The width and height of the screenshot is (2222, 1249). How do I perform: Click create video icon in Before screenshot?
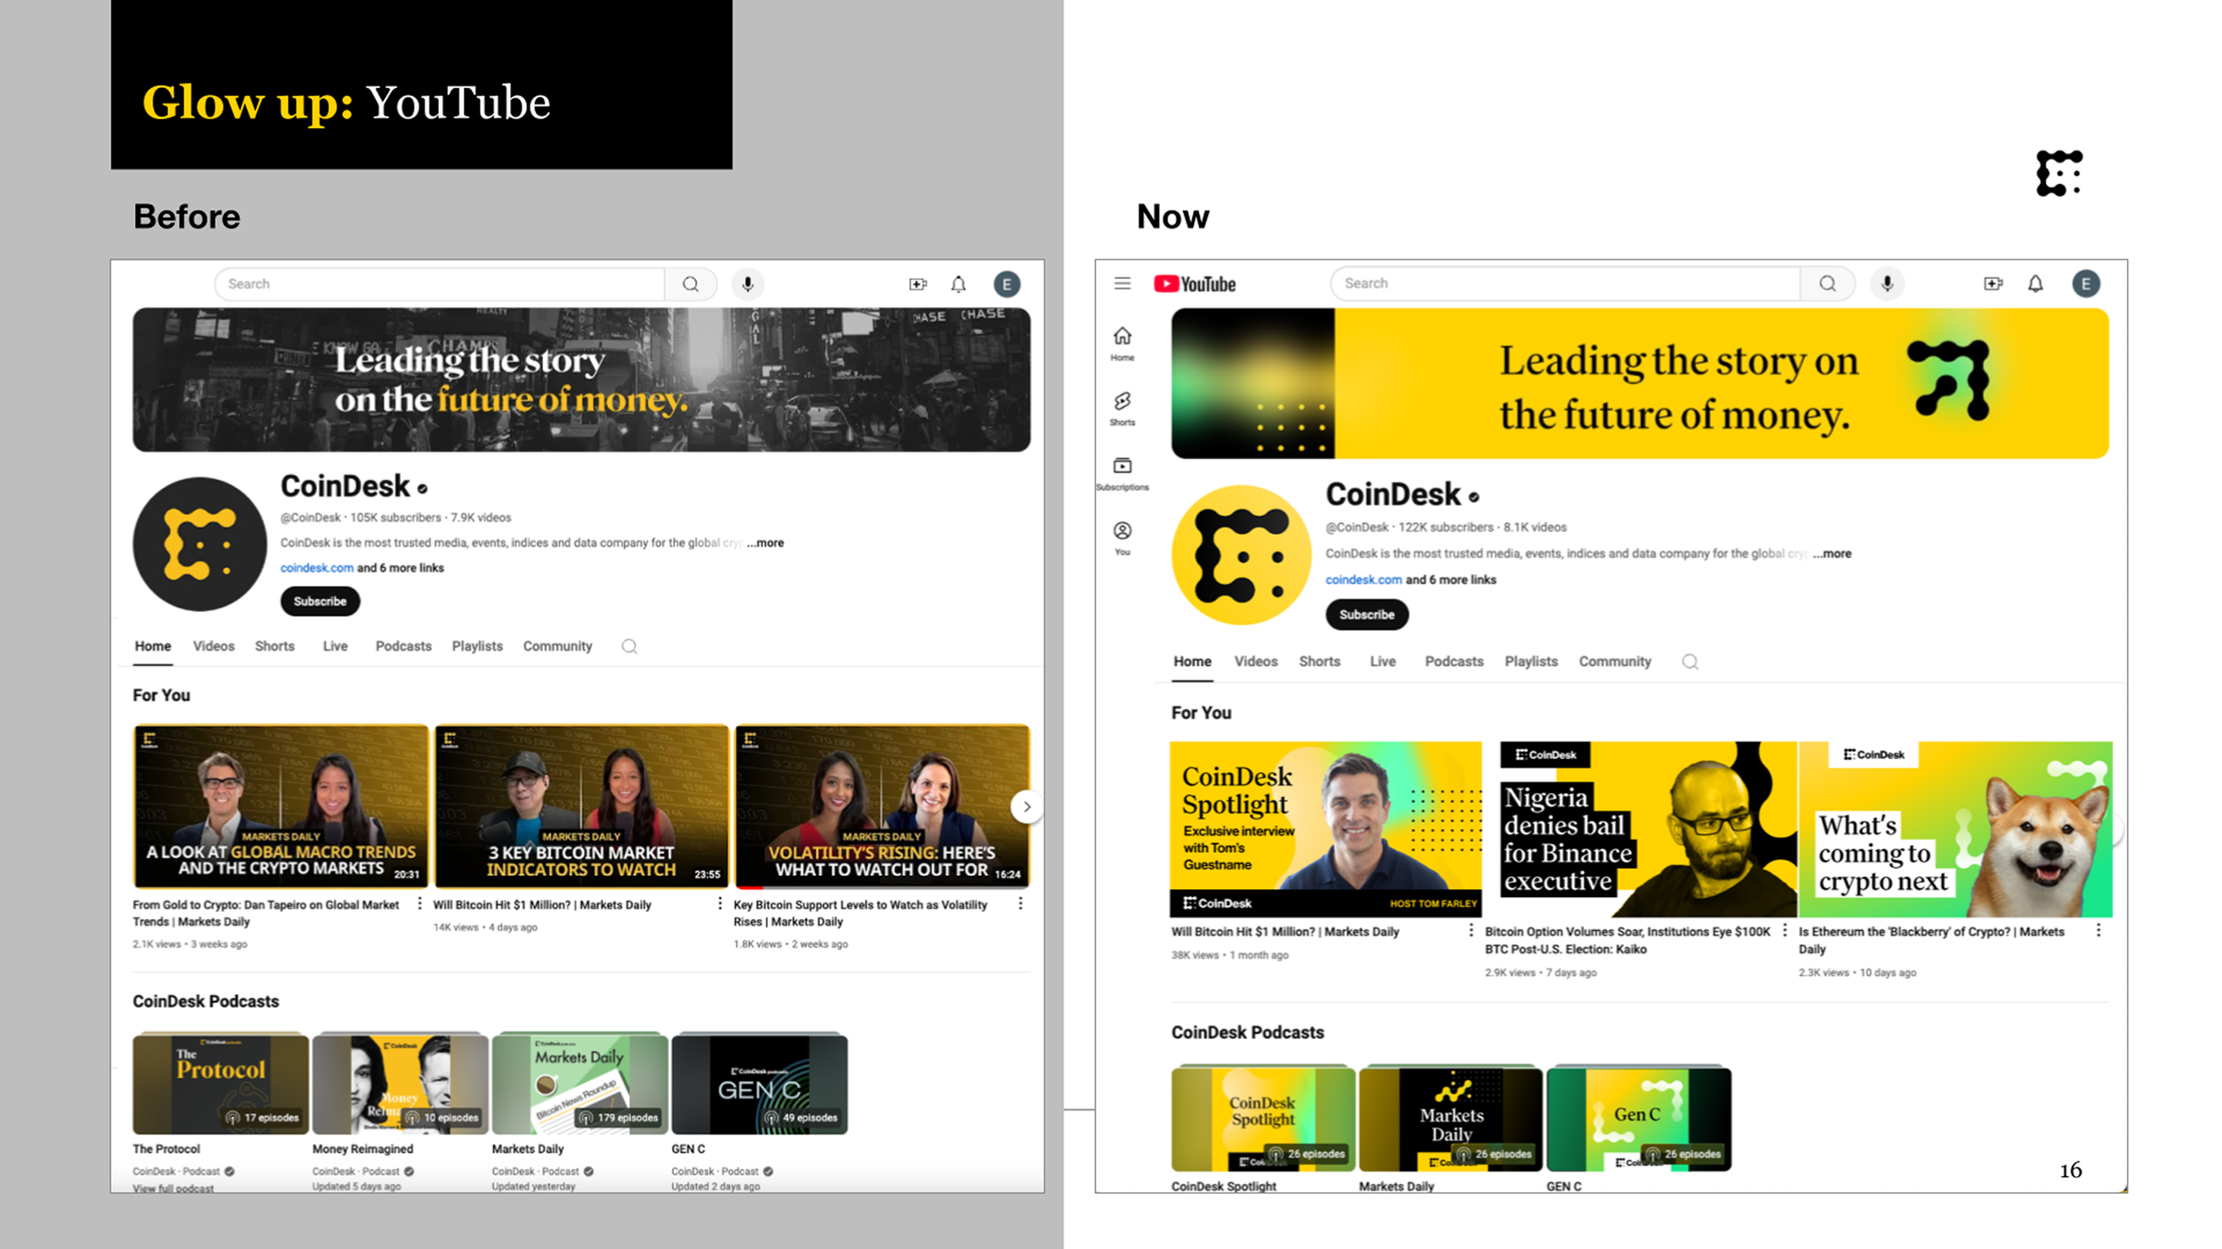coord(918,284)
